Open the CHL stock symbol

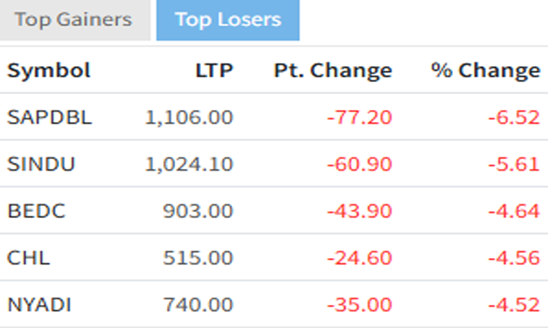28,258
